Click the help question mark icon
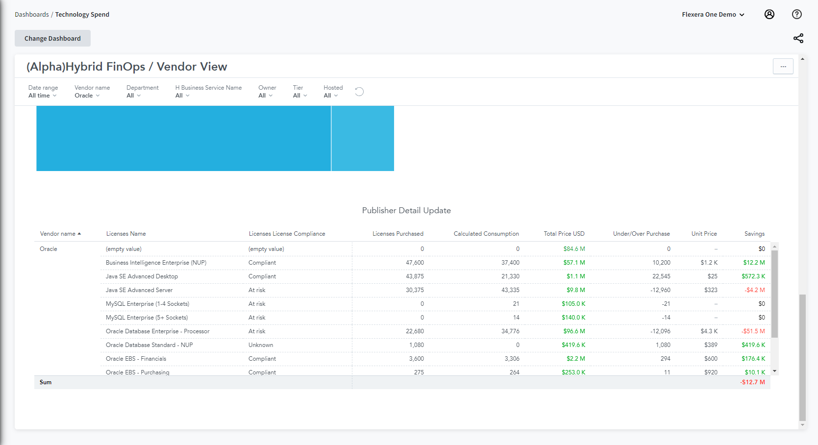818x445 pixels. pos(797,14)
